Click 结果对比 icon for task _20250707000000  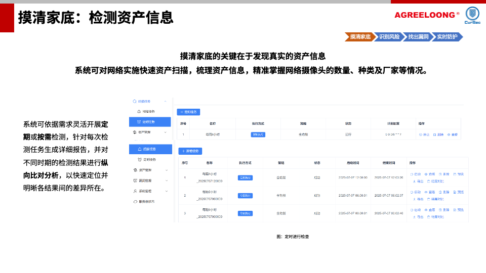click(x=428, y=217)
